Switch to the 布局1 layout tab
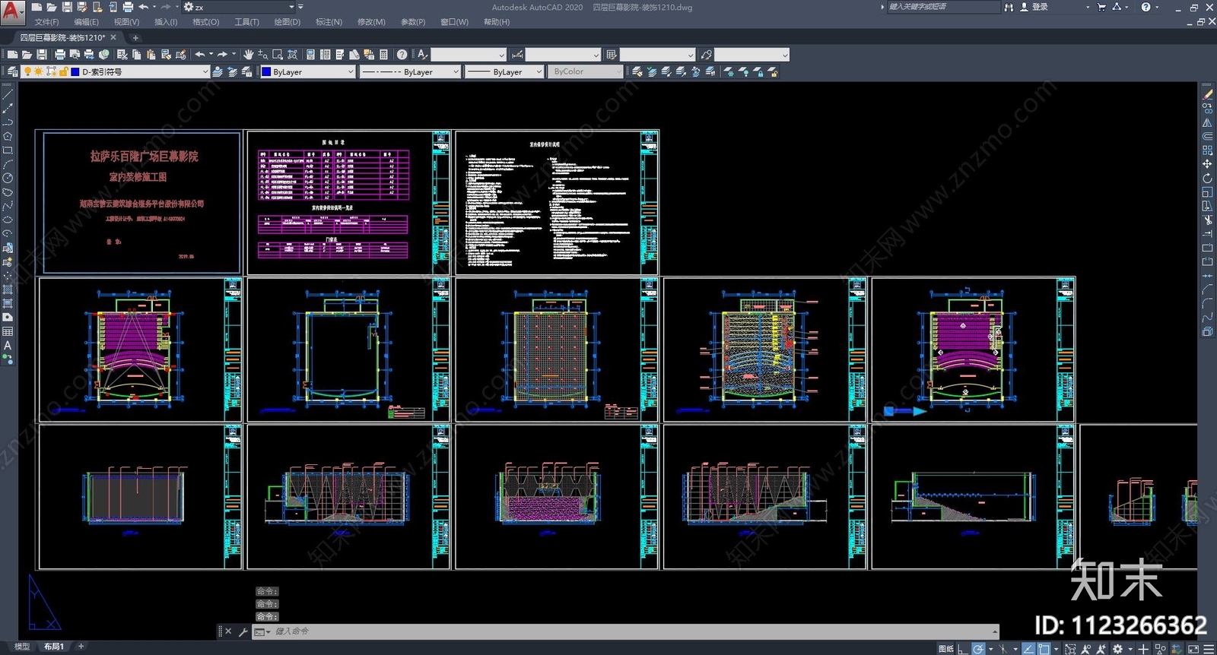This screenshot has height=655, width=1217. [53, 647]
